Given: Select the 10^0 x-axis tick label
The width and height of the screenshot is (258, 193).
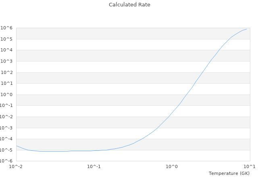Looking at the screenshot, I should coord(172,166).
